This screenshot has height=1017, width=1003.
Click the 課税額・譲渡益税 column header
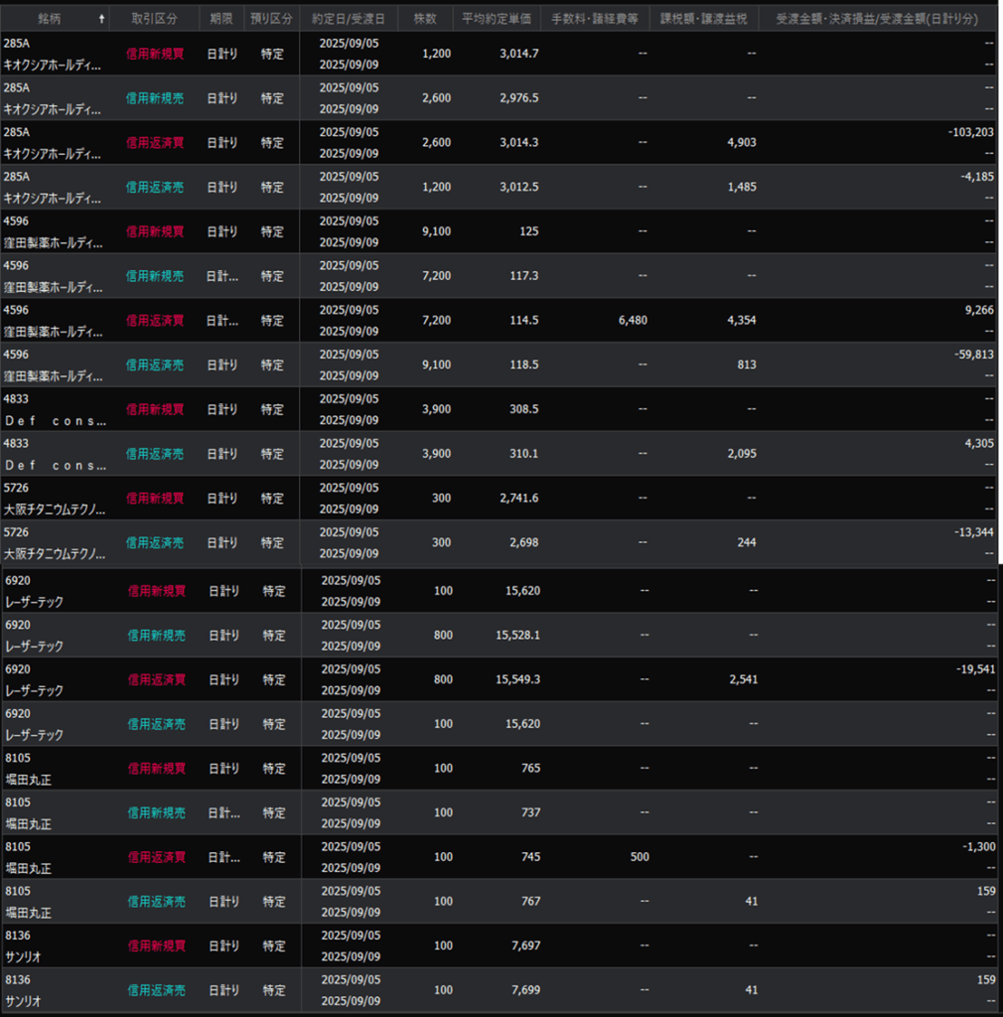point(704,19)
